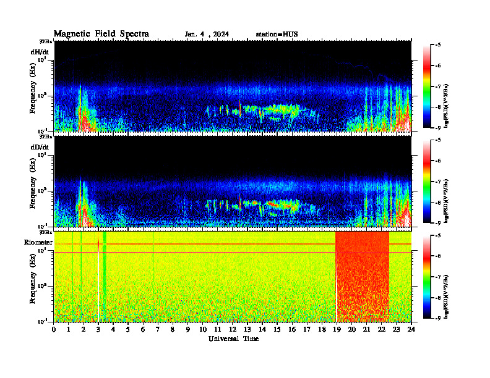Select hour 19 on the time axis
Viewport: 490px width, 378px height.
337,329
